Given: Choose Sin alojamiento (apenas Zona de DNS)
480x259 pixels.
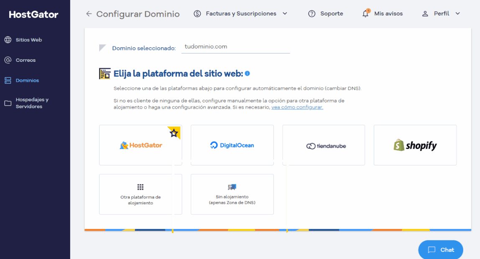Looking at the screenshot, I should pos(232,194).
